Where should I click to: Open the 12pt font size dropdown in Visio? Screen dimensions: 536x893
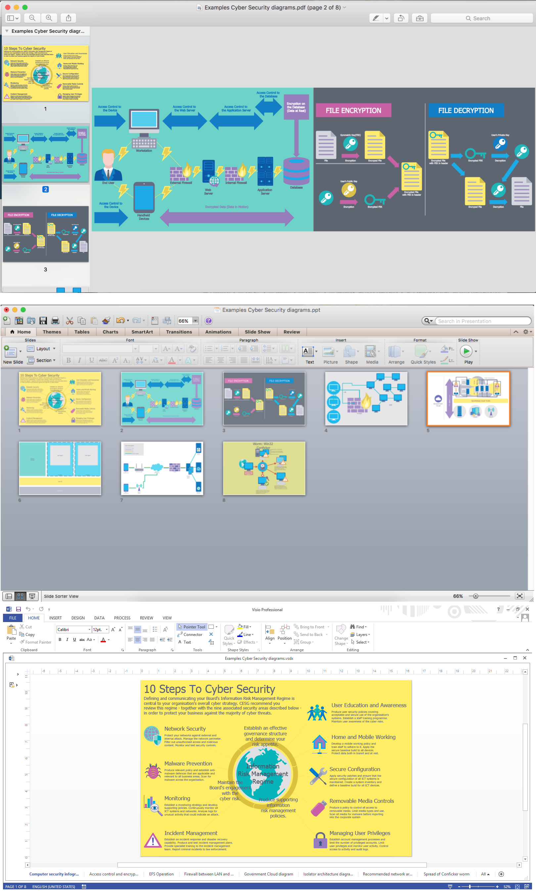point(107,629)
